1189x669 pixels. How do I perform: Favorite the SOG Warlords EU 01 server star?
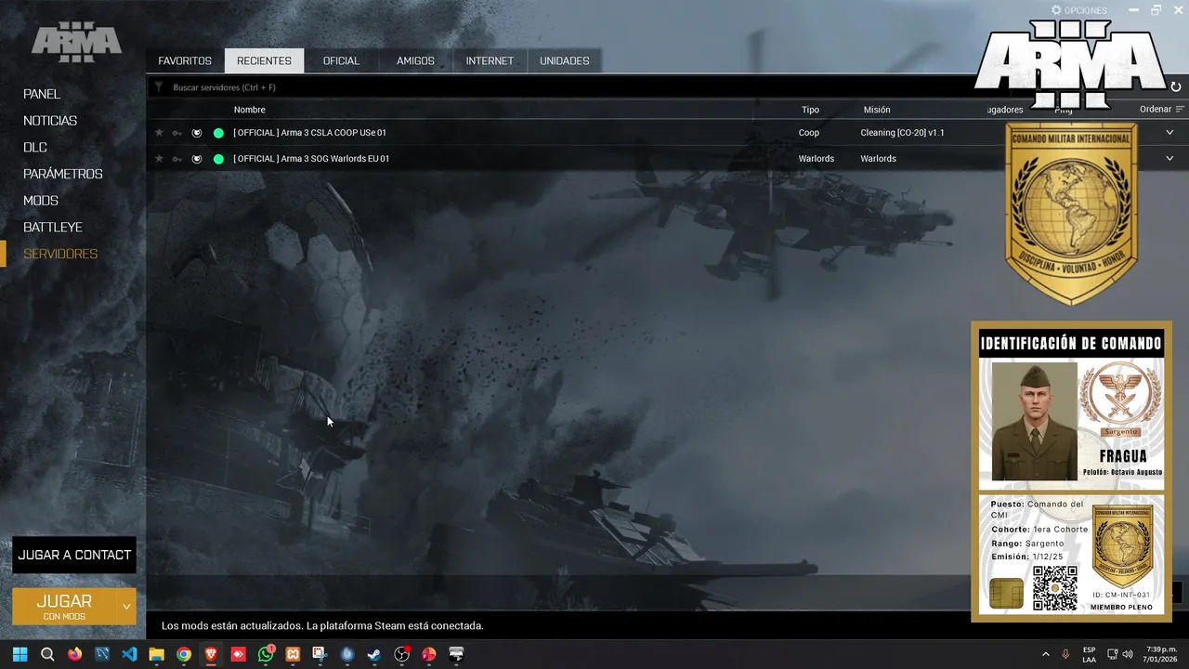tap(159, 159)
